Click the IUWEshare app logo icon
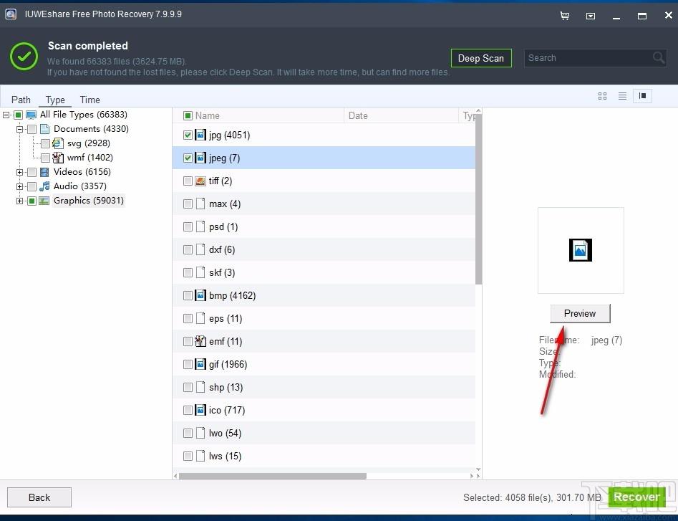678x521 pixels. (11, 14)
